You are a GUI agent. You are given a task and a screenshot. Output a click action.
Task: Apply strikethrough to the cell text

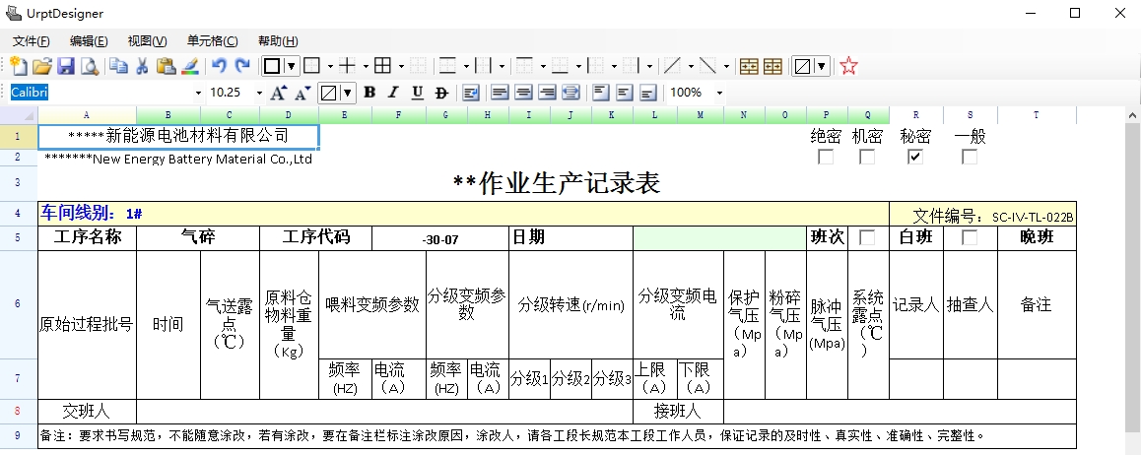point(440,93)
